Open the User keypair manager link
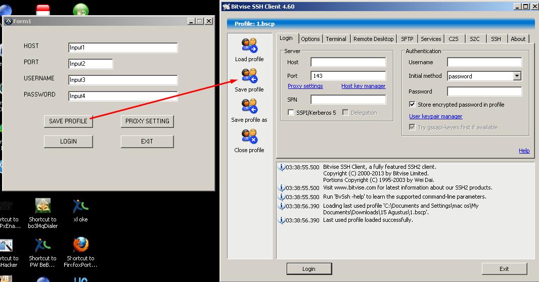Image resolution: width=539 pixels, height=282 pixels. (435, 116)
